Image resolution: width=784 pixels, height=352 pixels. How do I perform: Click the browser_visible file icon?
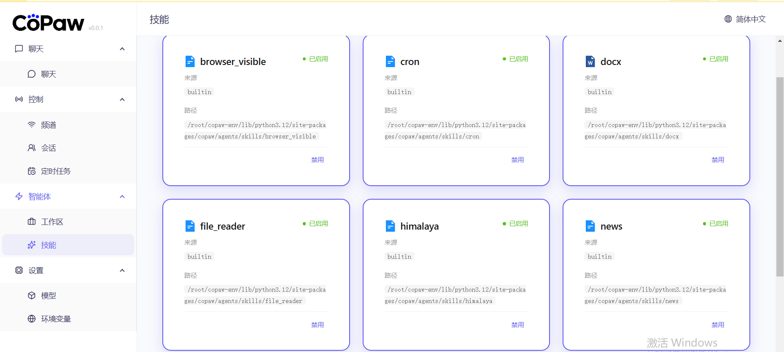point(190,62)
